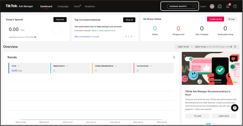
Task: Go to next recommendation page arrow
Action: [x=134, y=37]
